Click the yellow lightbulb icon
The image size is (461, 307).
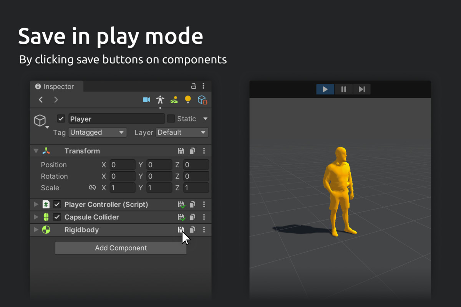click(188, 99)
